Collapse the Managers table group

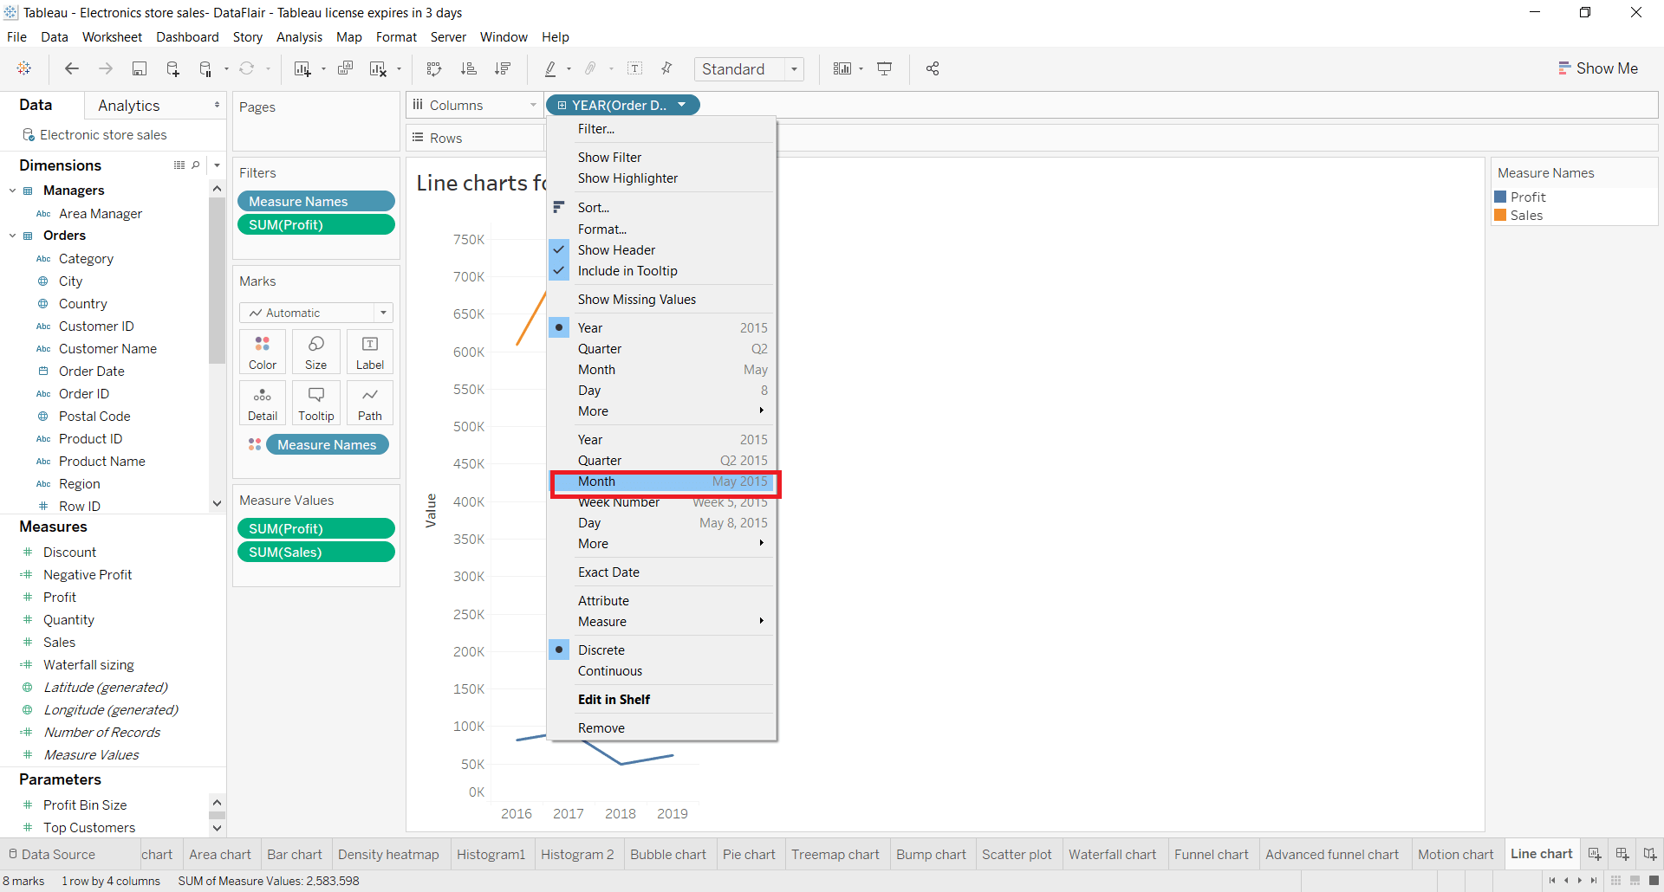pyautogui.click(x=12, y=190)
